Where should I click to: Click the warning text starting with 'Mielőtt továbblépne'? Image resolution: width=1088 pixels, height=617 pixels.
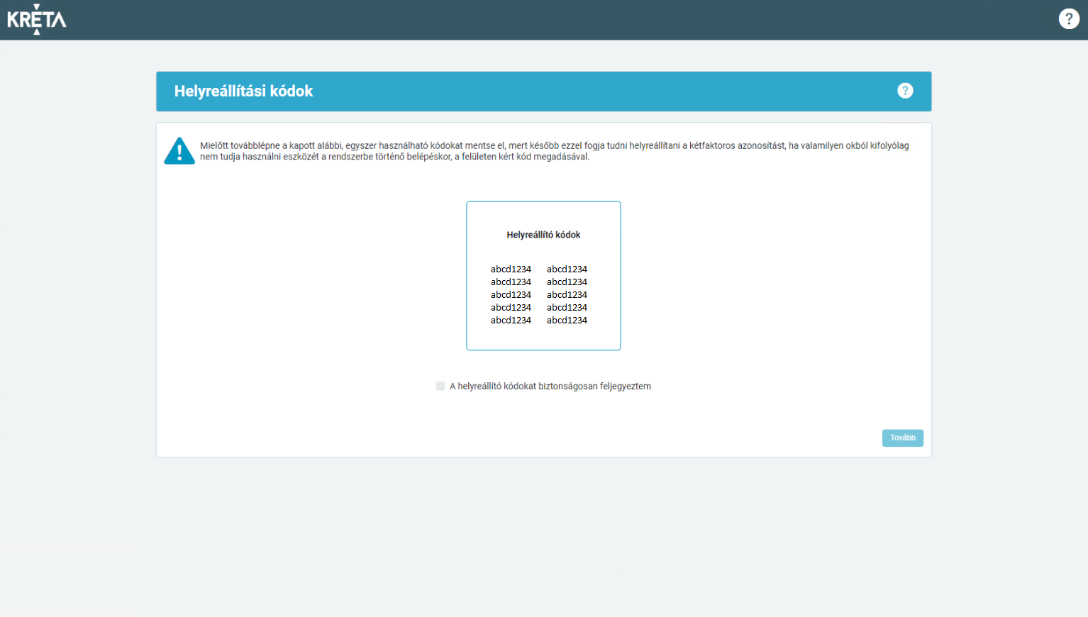[x=554, y=151]
